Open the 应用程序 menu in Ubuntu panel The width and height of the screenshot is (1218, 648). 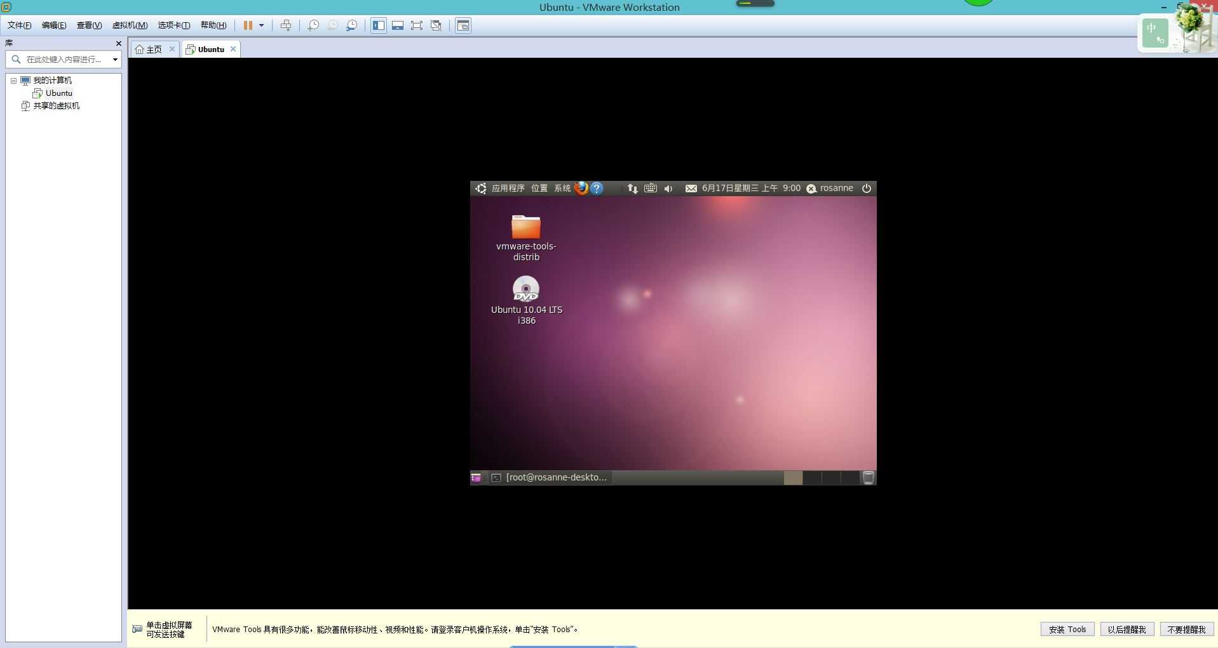pyautogui.click(x=508, y=188)
